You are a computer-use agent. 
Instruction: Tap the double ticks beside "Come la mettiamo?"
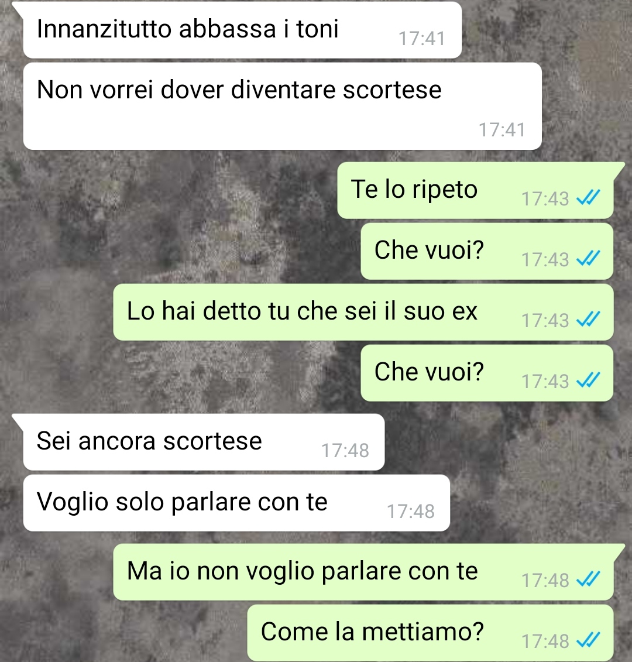tap(588, 640)
